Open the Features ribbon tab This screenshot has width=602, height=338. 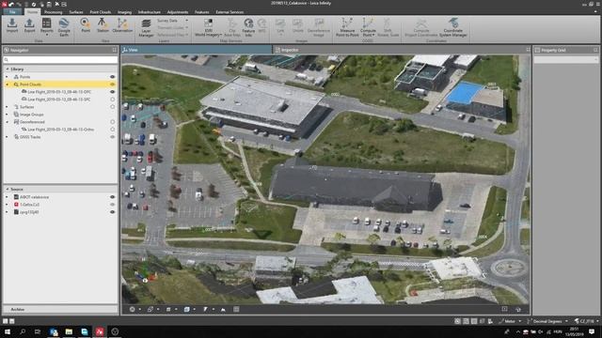pos(201,12)
